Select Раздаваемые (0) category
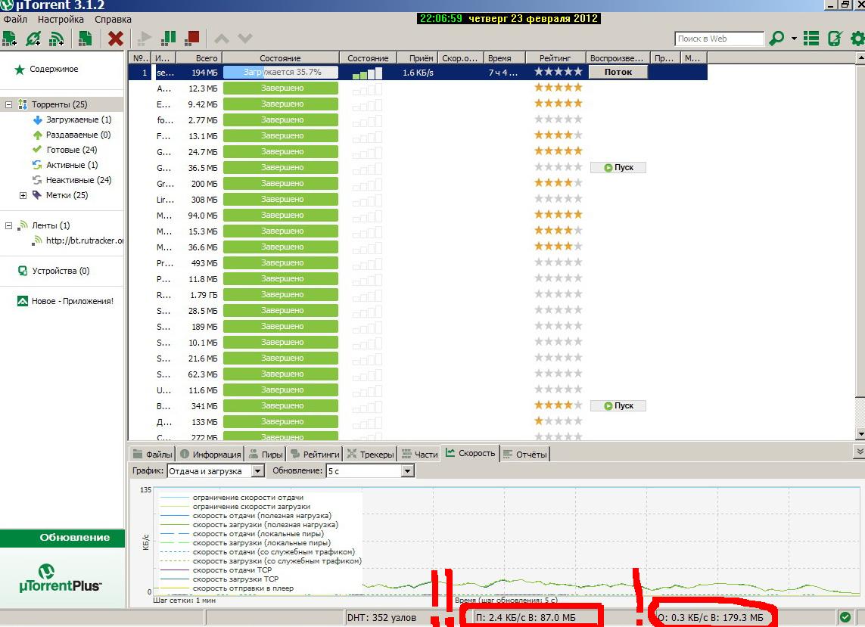The width and height of the screenshot is (865, 627). (78, 135)
